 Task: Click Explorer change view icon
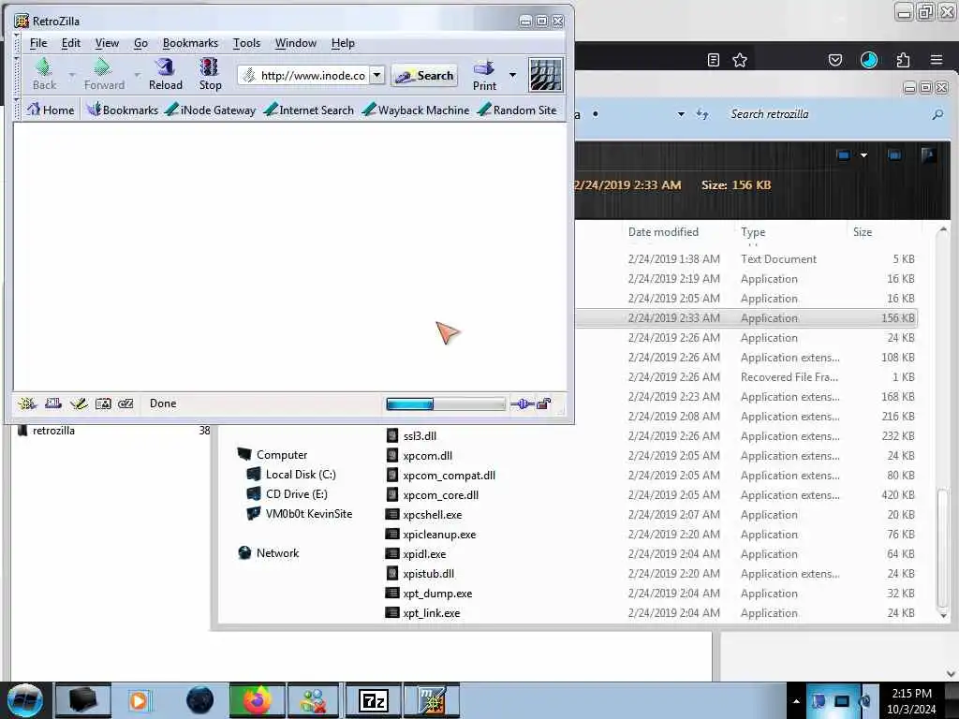click(844, 155)
